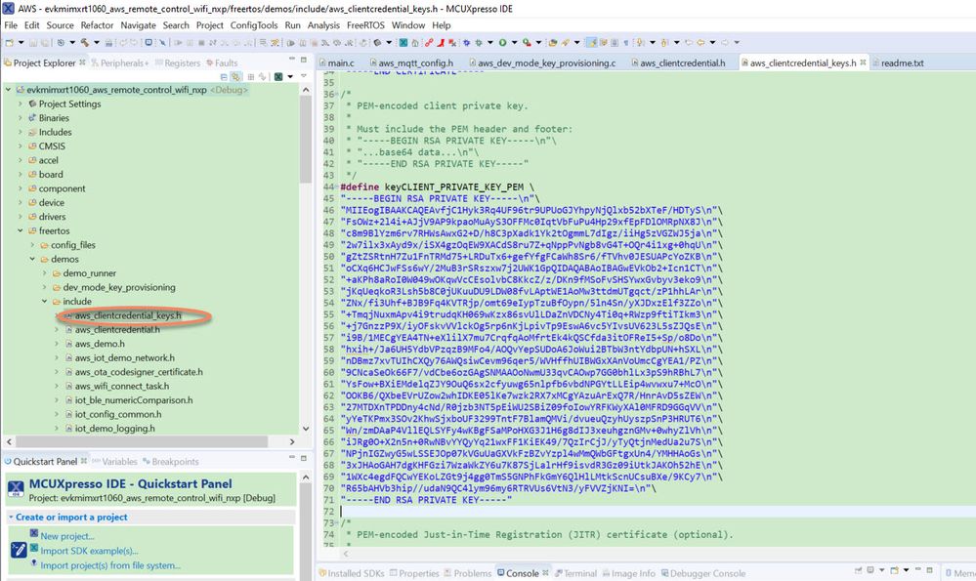Click the MCUXpresso logo in Quickstart Panel
The width and height of the screenshot is (976, 581).
[x=17, y=489]
